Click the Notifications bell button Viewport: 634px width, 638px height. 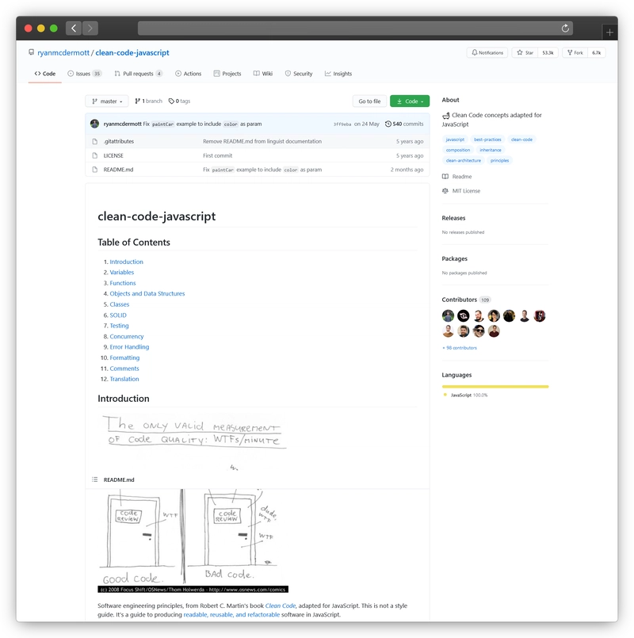coord(487,52)
